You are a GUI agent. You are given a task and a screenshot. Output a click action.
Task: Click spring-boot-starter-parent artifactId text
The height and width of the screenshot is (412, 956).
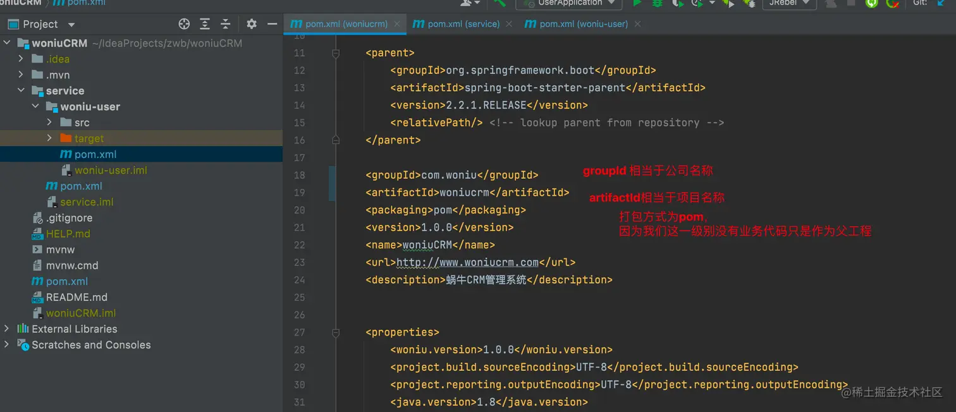click(x=545, y=88)
